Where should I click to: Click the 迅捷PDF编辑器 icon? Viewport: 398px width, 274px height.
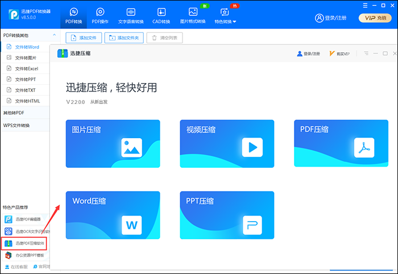click(9, 219)
